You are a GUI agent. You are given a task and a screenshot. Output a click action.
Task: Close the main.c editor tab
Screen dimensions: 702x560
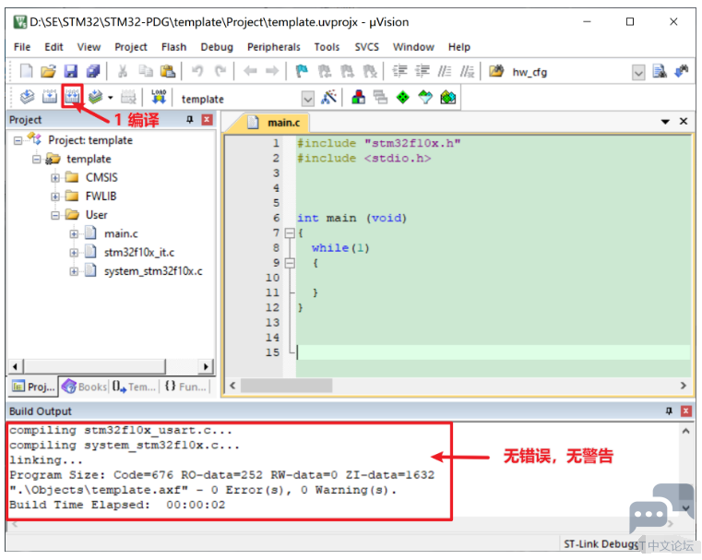click(684, 121)
